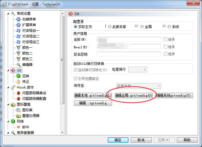Collapse the 常规设置 tree node
The width and height of the screenshot is (202, 147).
click(x=8, y=14)
